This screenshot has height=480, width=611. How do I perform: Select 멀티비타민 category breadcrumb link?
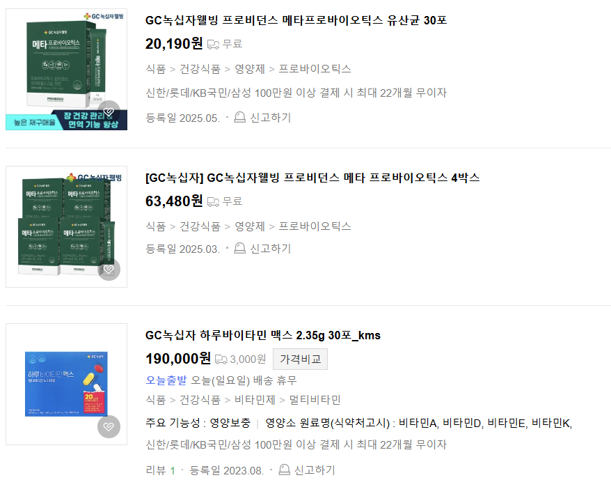(x=315, y=400)
